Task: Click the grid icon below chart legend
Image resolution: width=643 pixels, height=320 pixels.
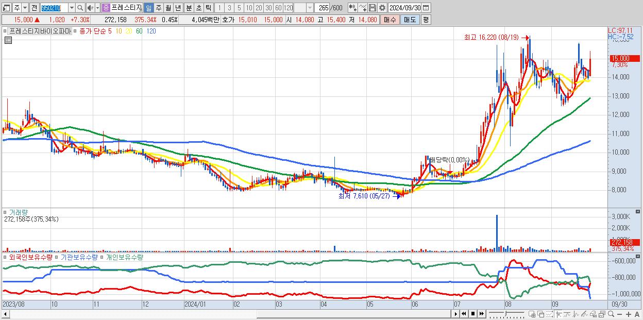Action: (8, 41)
